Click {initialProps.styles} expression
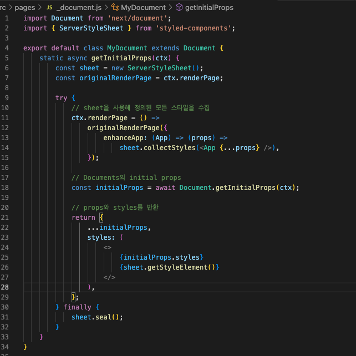Image resolution: width=356 pixels, height=356 pixels. (161, 257)
